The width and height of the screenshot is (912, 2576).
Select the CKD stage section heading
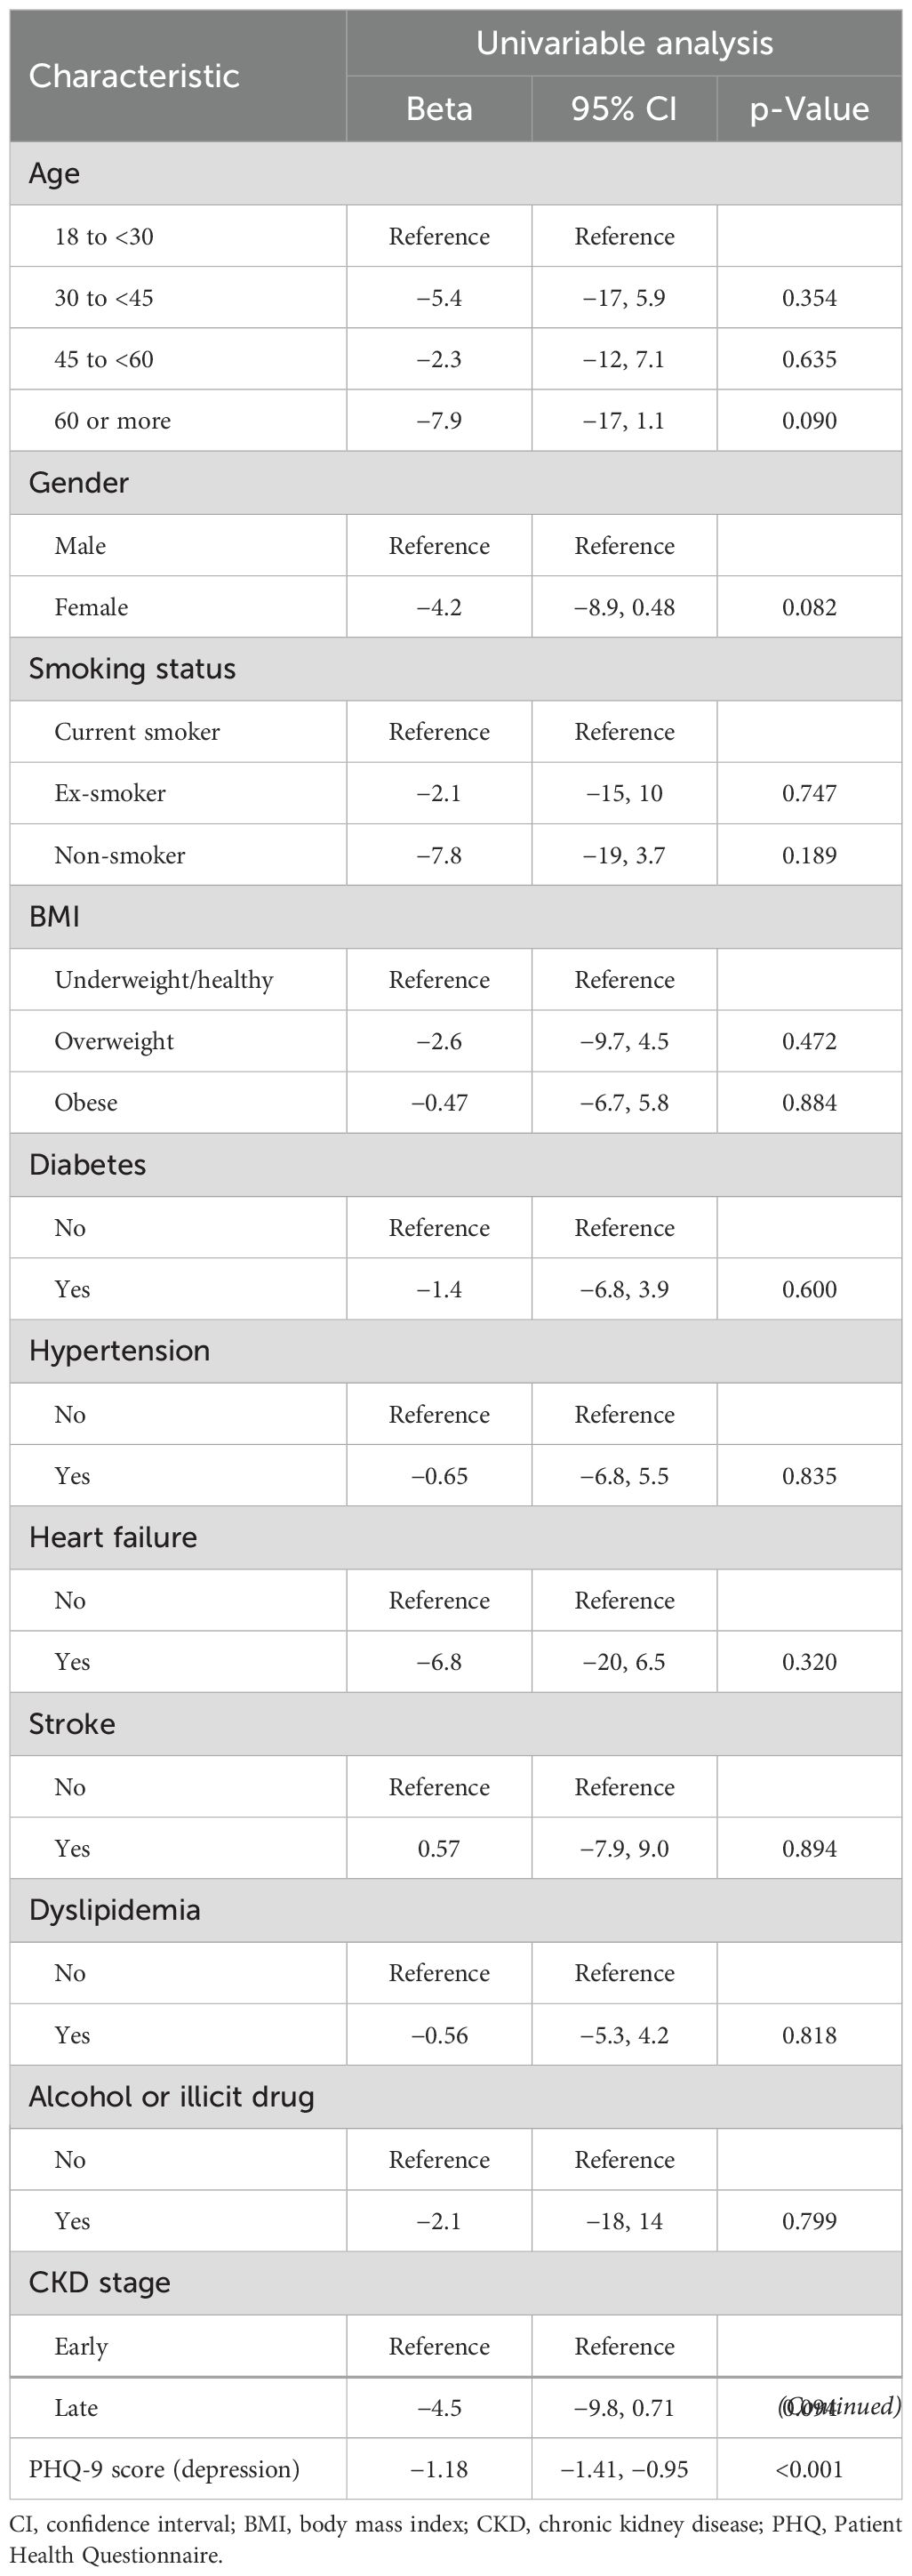pos(99,2282)
